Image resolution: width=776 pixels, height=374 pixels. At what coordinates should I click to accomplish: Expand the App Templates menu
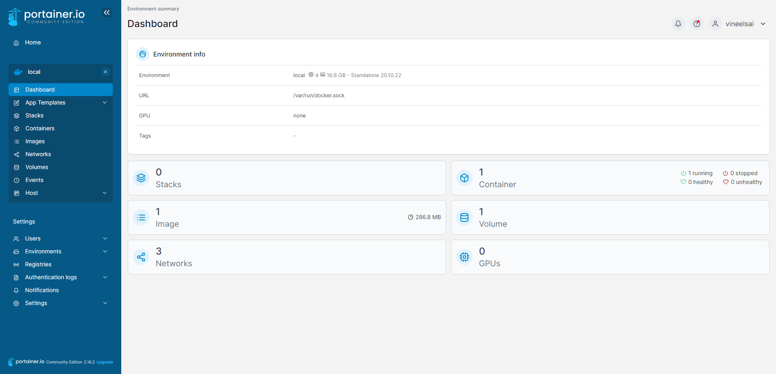click(x=44, y=102)
